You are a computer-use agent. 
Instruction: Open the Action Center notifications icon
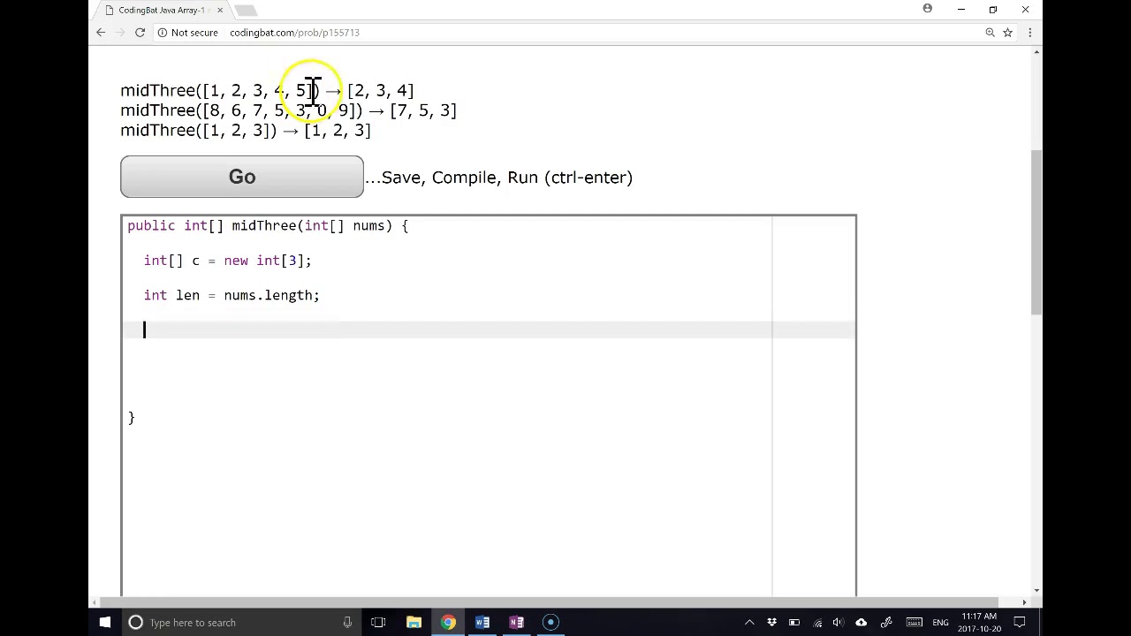point(1020,623)
